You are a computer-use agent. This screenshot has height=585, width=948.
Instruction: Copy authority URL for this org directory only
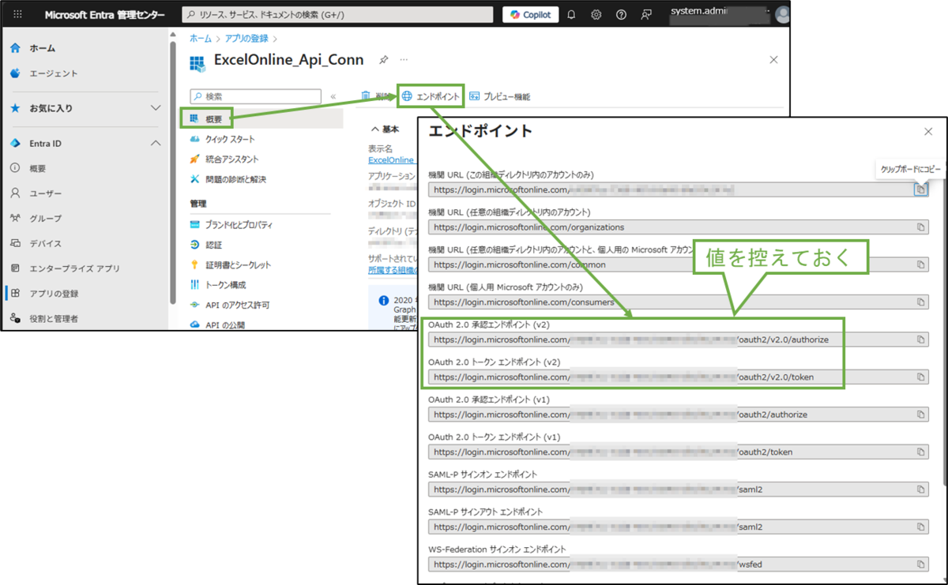pyautogui.click(x=920, y=189)
